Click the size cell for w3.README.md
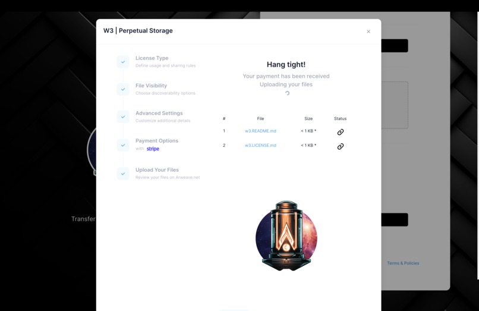 coord(308,131)
